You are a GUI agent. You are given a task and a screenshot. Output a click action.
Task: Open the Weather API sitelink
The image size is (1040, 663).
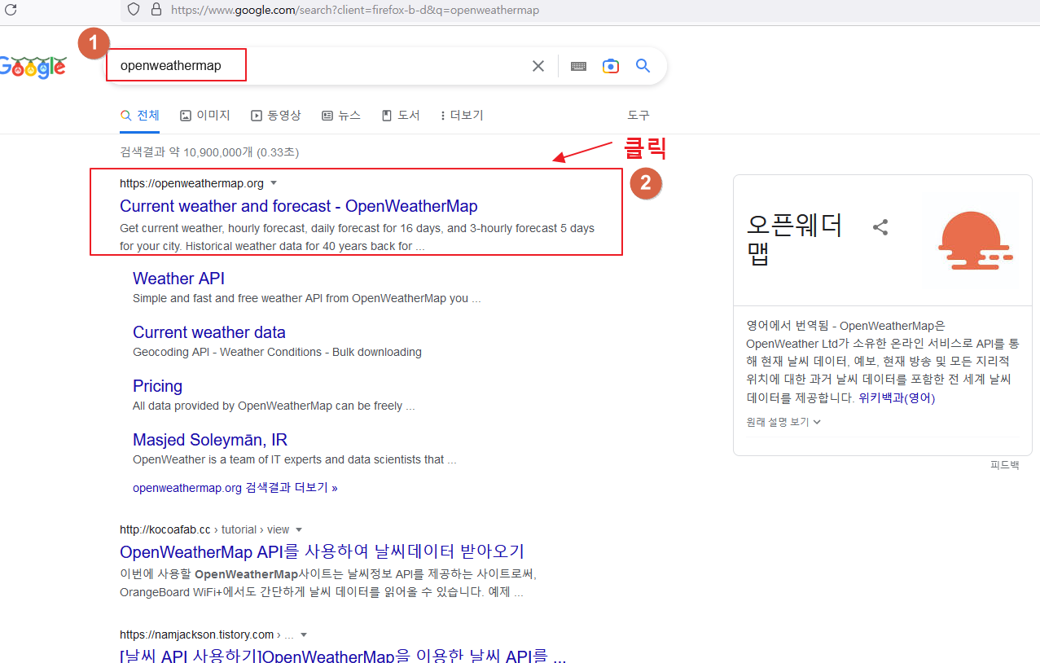178,279
